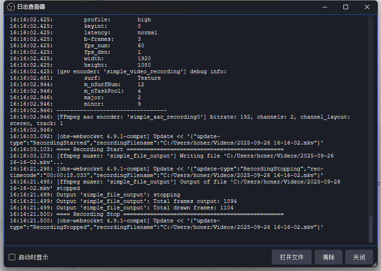Click the OBS logo in the title bar
Image resolution: width=381 pixels, height=271 pixels.
pyautogui.click(x=11, y=7)
